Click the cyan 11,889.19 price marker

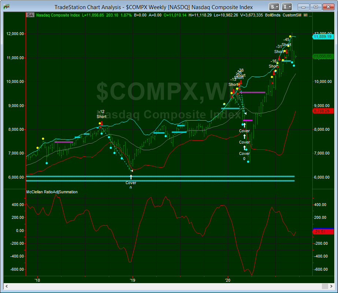(323, 37)
